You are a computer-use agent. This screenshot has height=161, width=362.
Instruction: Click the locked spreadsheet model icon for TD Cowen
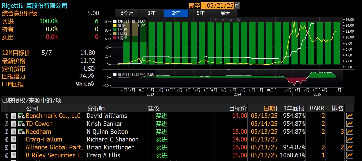21,124
